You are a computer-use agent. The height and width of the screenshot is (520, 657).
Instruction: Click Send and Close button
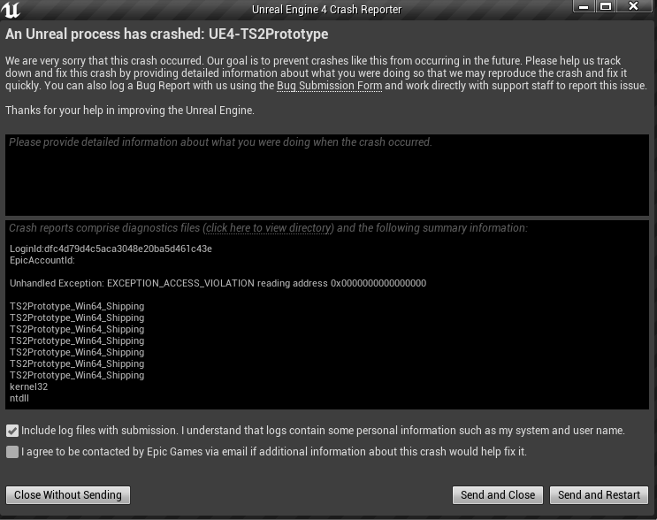498,495
